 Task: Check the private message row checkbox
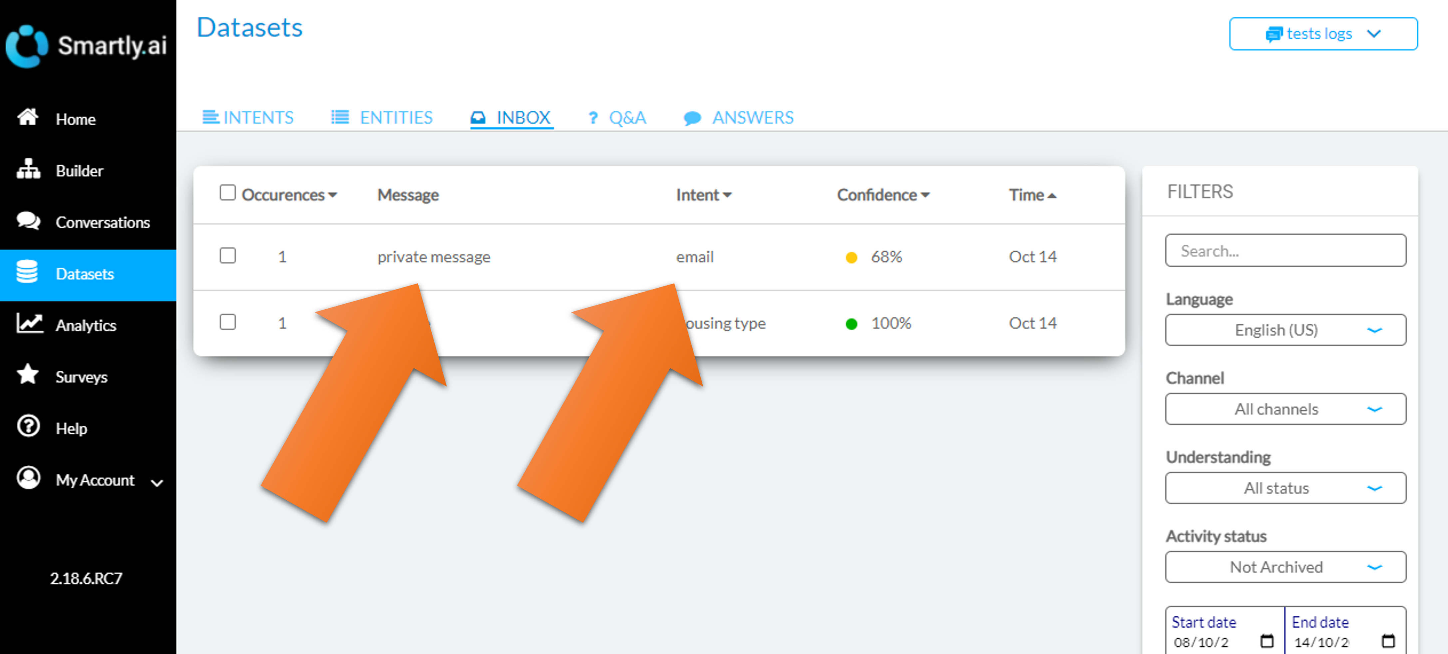227,256
